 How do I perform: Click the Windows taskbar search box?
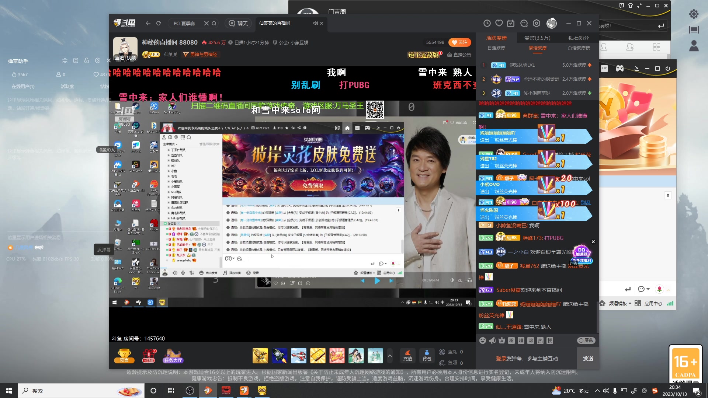pos(81,391)
